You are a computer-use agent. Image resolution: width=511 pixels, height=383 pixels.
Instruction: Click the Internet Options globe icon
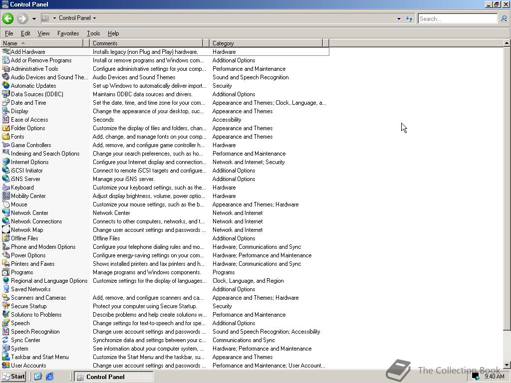[6, 162]
